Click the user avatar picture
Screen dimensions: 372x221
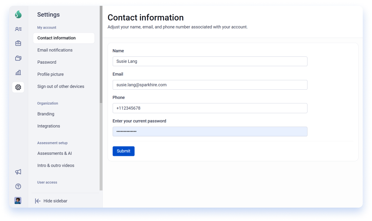[18, 200]
